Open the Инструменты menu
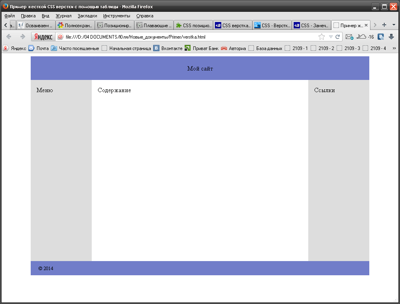 [x=117, y=16]
